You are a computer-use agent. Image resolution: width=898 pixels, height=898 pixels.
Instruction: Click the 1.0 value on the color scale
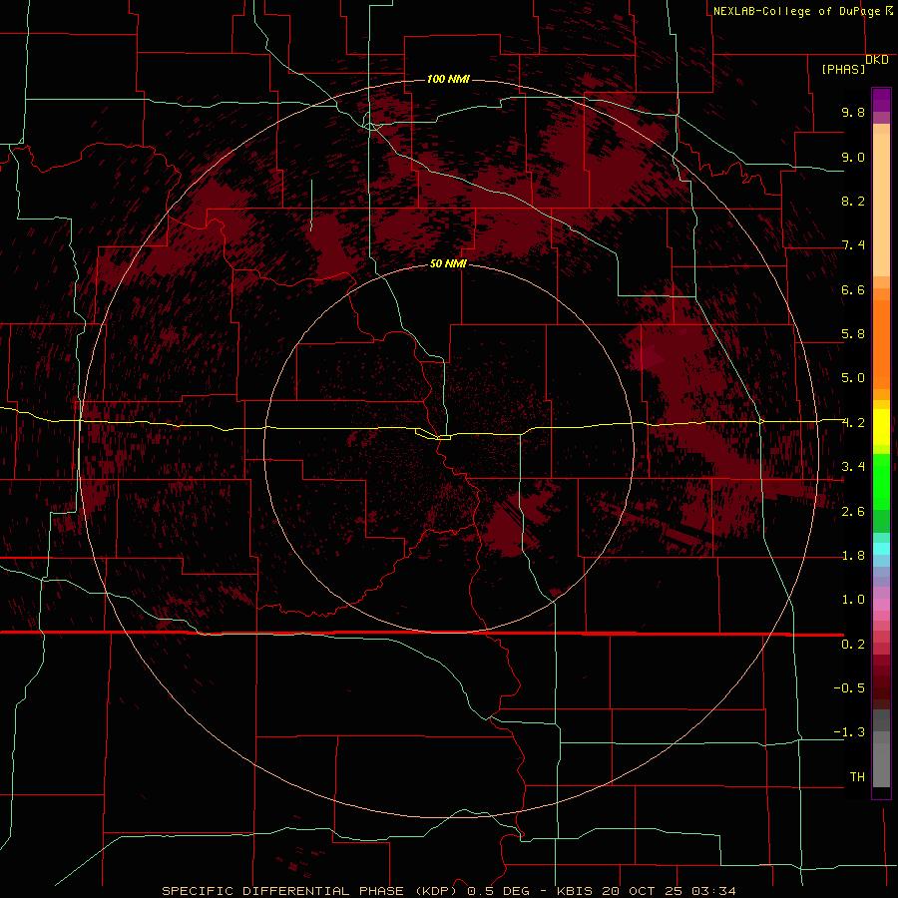(853, 600)
